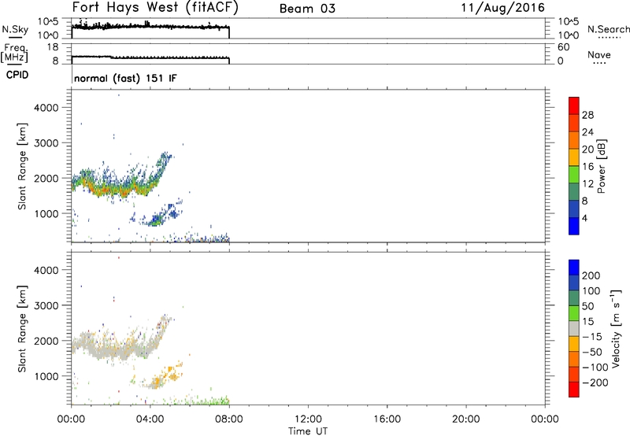630x436 pixels.
Task: Select the bright blue bottom Power colorbar segment
Action: tap(574, 226)
